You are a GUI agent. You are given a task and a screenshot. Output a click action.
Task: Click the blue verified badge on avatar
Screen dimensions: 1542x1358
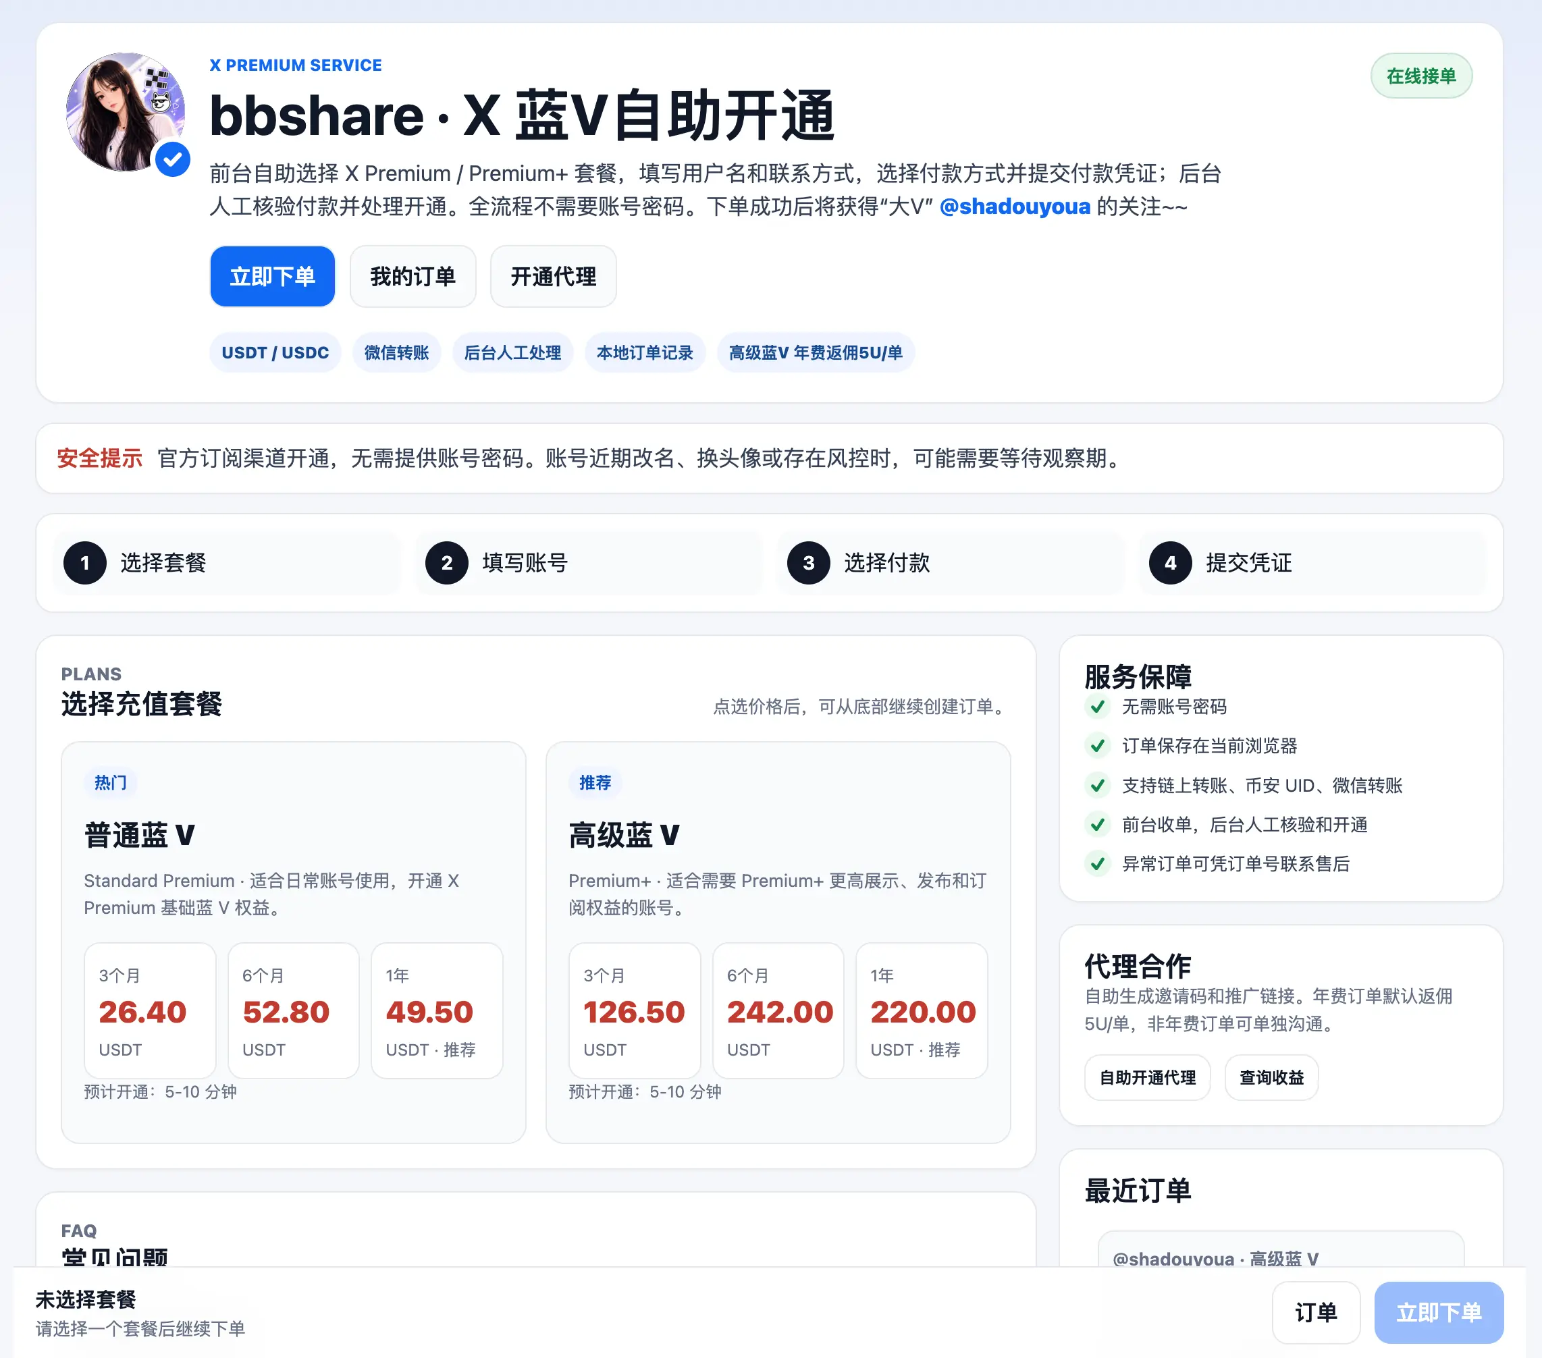(173, 159)
